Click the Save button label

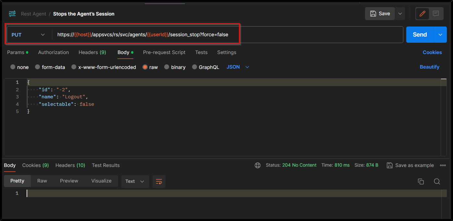click(x=385, y=14)
